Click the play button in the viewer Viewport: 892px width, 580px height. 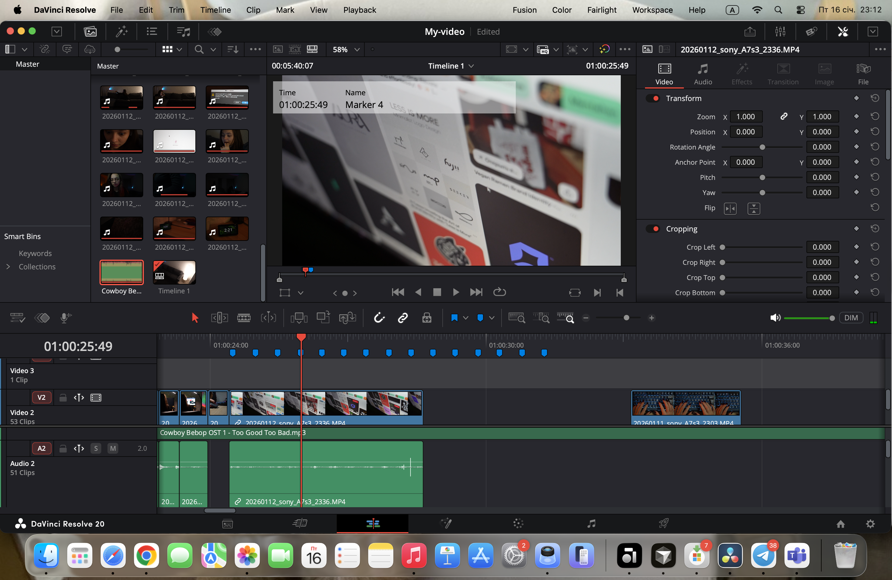pos(456,292)
